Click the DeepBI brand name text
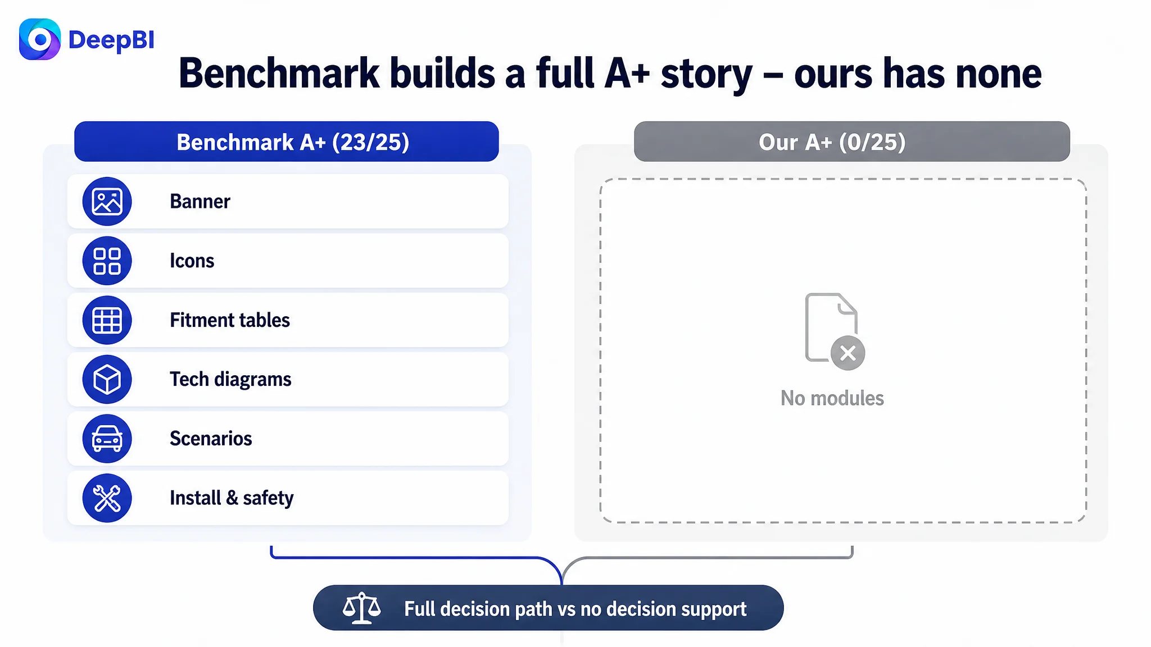The width and height of the screenshot is (1151, 647). tap(111, 40)
